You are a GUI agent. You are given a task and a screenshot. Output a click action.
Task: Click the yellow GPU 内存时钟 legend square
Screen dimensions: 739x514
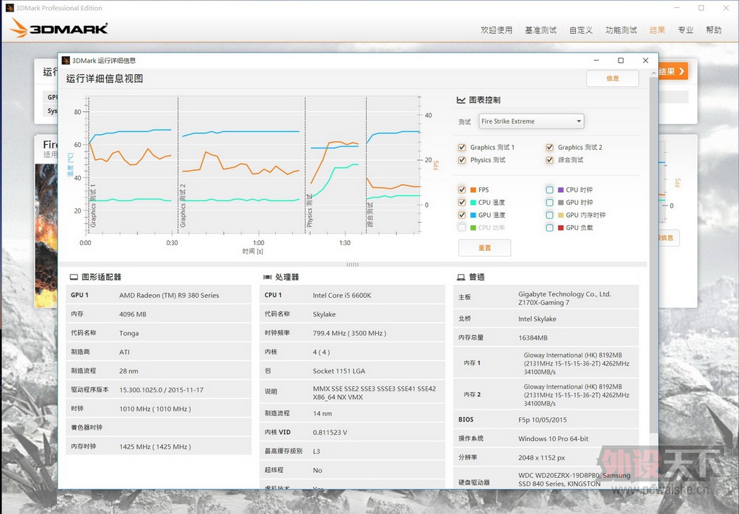pos(561,215)
